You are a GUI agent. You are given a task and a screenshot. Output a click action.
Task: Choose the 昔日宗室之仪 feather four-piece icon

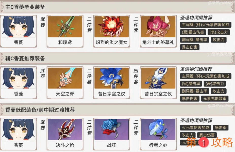pos(158,78)
